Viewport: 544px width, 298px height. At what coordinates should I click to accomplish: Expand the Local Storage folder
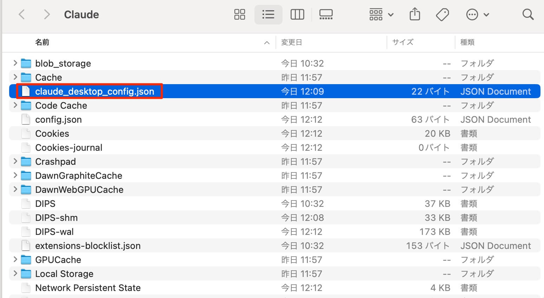tap(15, 273)
